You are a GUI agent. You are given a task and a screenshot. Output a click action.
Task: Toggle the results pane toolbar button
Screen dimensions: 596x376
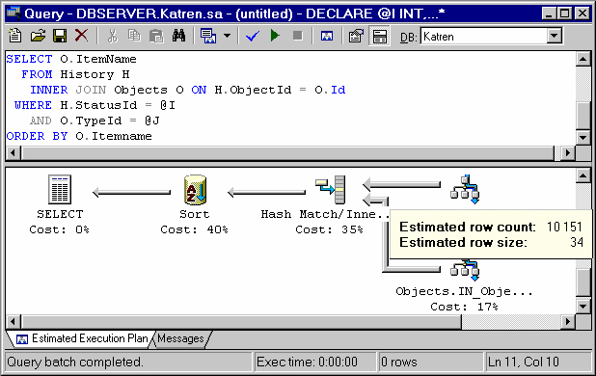[x=379, y=36]
